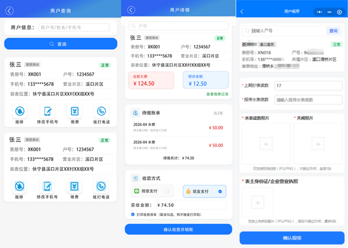Click 确认收款并销账 button

(x=178, y=230)
